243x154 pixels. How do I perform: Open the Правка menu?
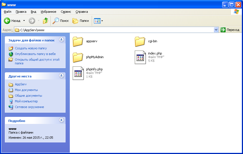tap(21, 12)
